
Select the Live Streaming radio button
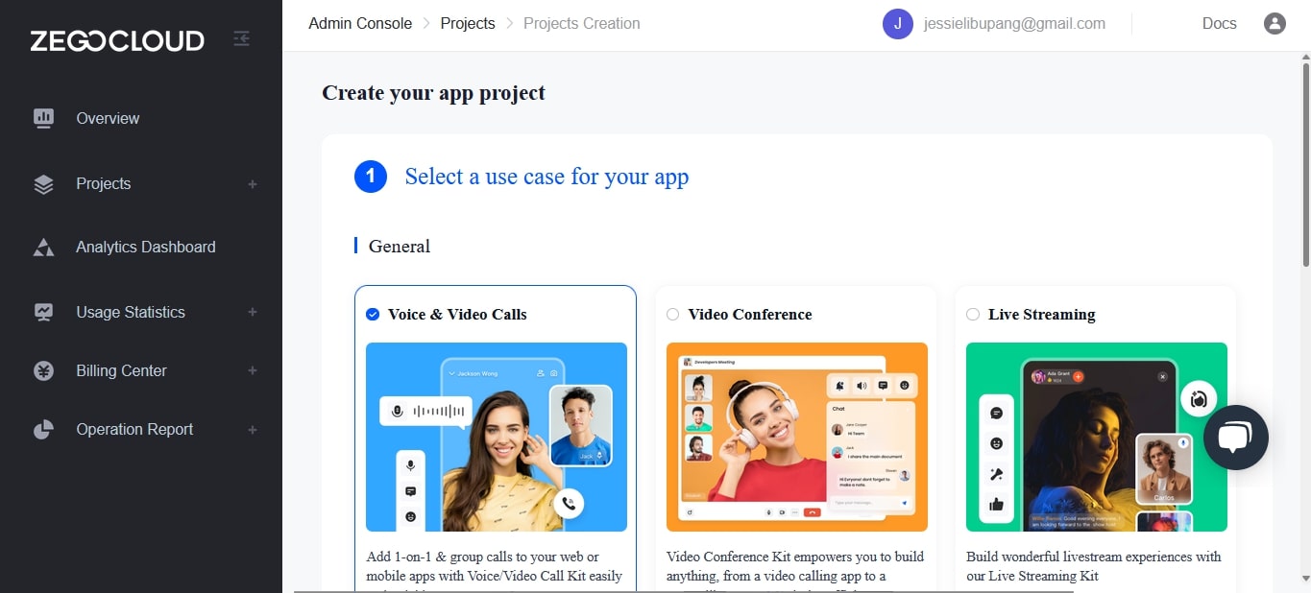point(973,314)
